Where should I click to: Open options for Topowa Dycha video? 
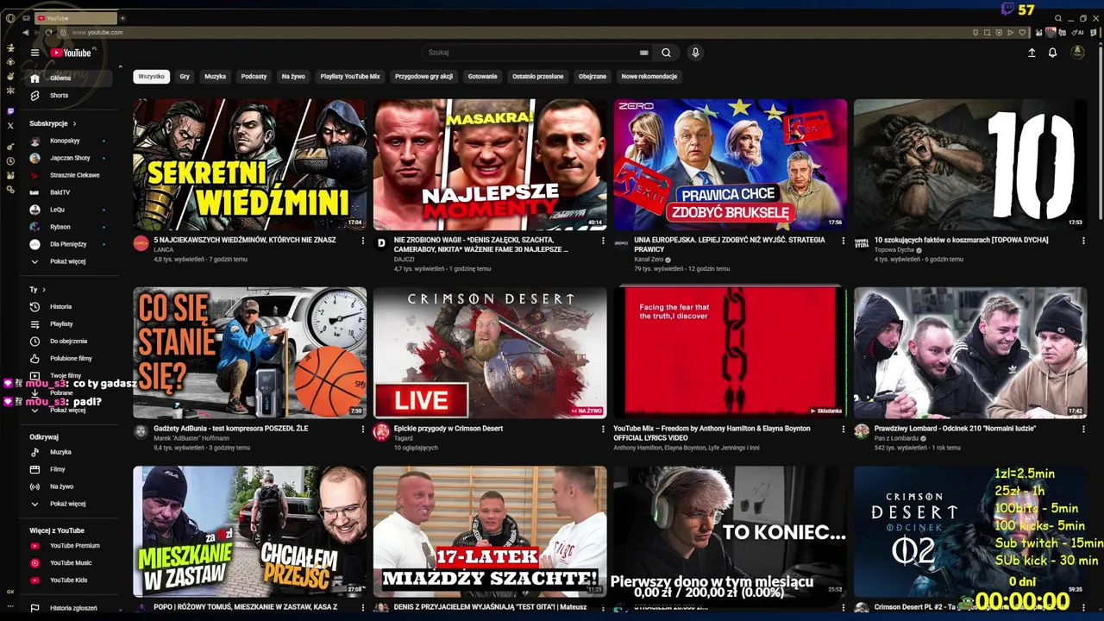coord(1083,241)
